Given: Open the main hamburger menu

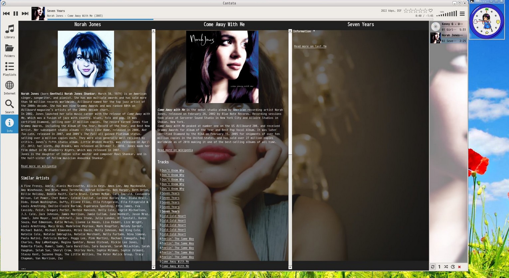Looking at the screenshot, I should point(462,14).
